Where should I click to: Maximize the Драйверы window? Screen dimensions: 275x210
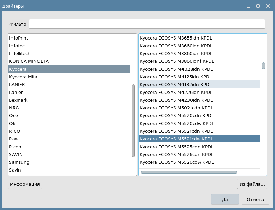258,6
